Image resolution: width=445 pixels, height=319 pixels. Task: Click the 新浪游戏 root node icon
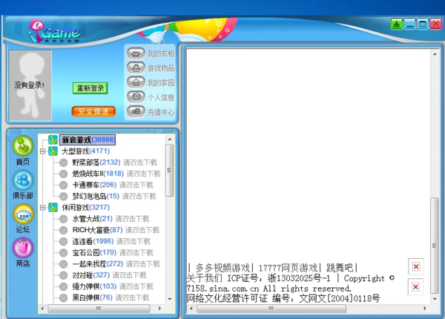point(53,139)
